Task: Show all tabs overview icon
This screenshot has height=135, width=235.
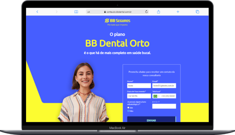Action: tap(197, 12)
